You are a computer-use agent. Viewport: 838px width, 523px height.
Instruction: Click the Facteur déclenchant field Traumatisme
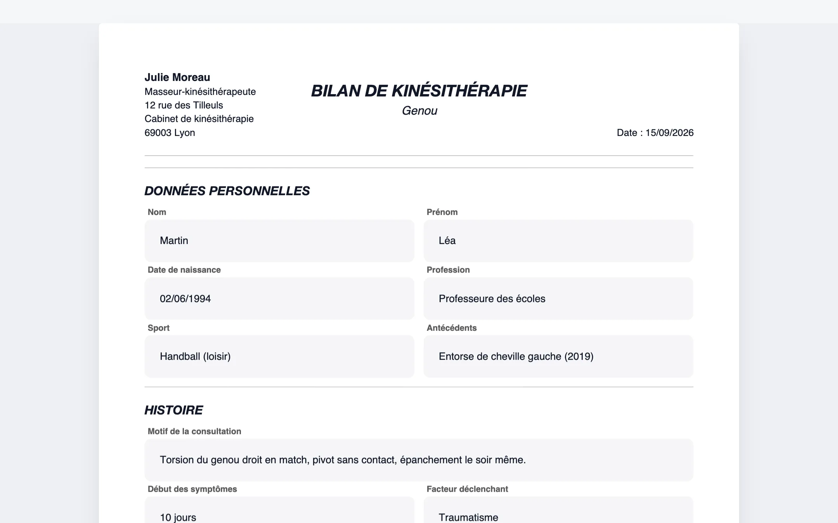click(x=558, y=511)
